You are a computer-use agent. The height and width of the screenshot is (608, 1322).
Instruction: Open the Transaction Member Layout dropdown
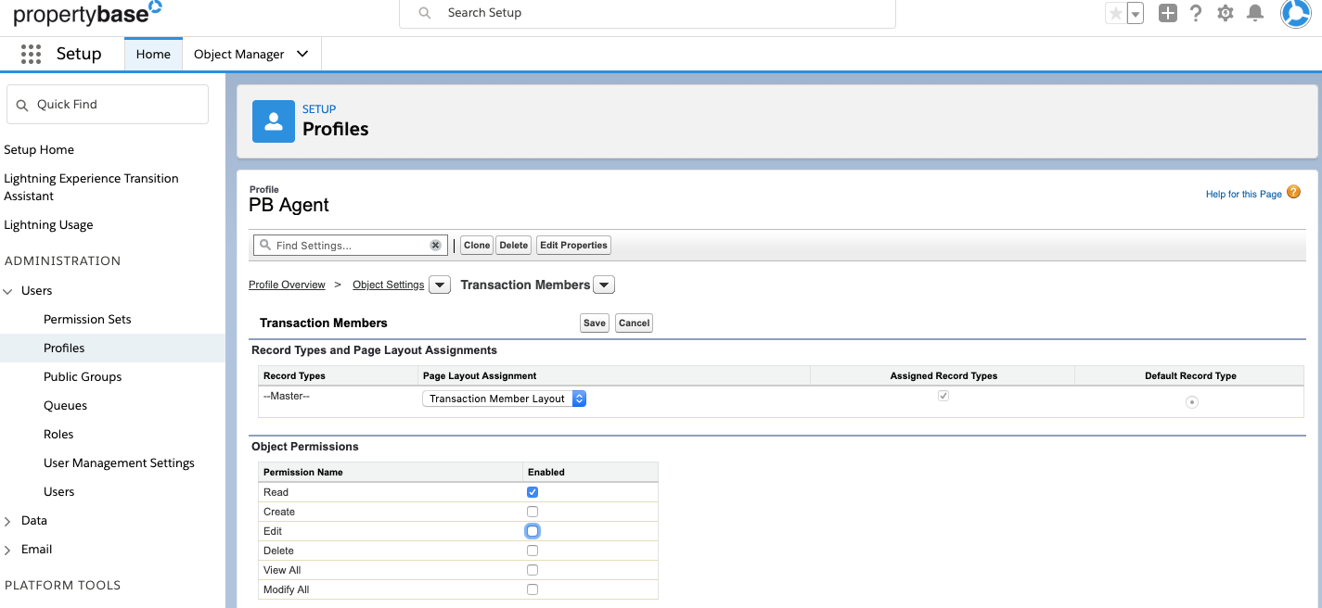coord(578,398)
